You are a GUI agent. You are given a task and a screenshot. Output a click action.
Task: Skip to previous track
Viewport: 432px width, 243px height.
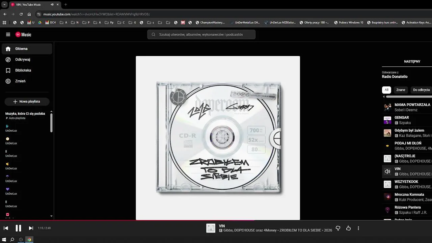[x=6, y=228]
